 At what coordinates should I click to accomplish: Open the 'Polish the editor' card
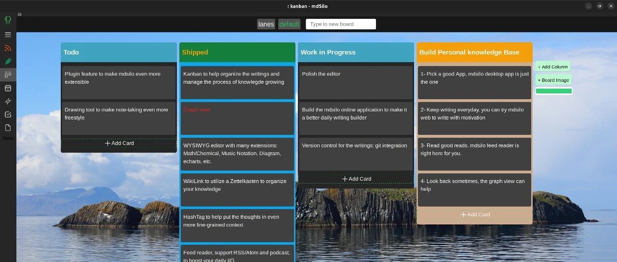click(x=356, y=83)
